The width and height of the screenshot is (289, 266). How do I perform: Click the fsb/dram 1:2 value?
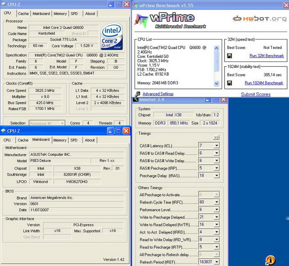point(216,115)
